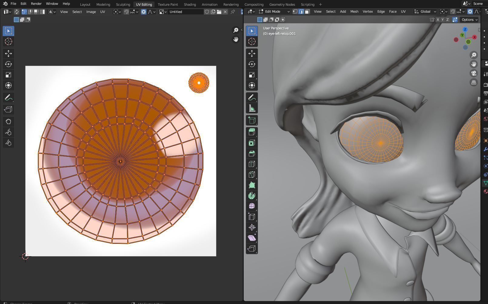Toggle perspective/orthographic projection grid icon
Screen dimensions: 488x304
(x=473, y=82)
